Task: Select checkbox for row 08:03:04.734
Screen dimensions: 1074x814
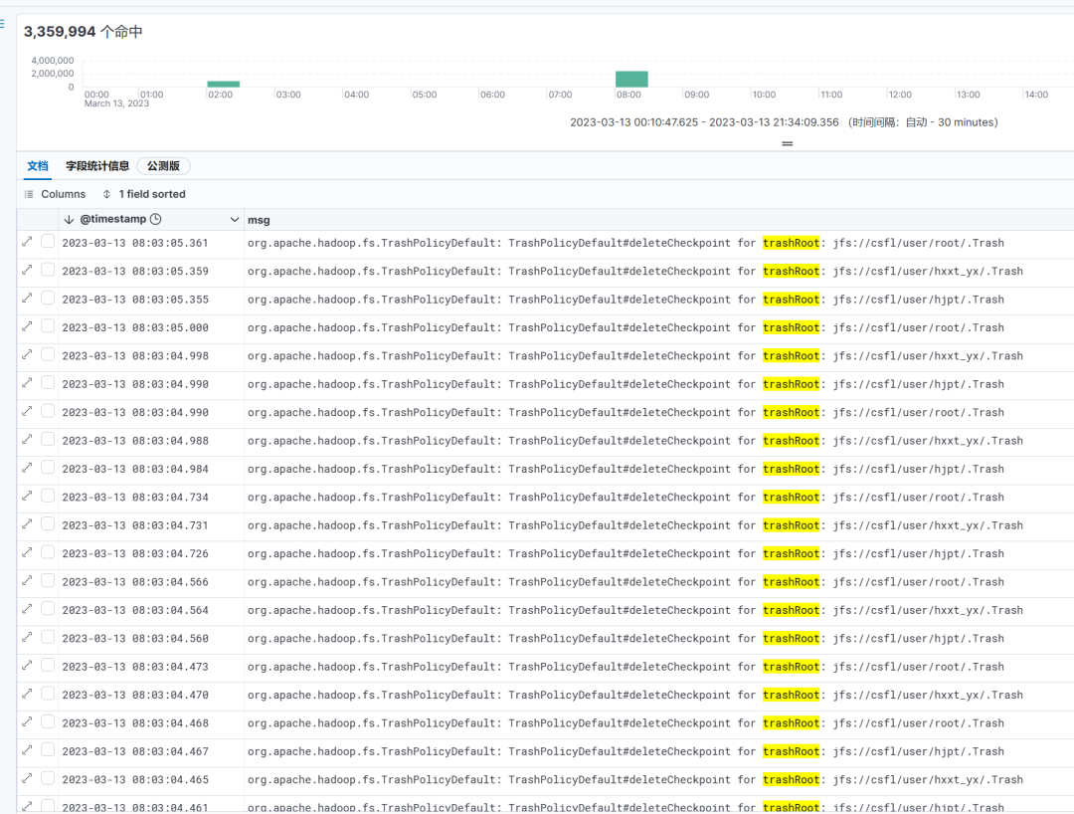Action: tap(48, 496)
